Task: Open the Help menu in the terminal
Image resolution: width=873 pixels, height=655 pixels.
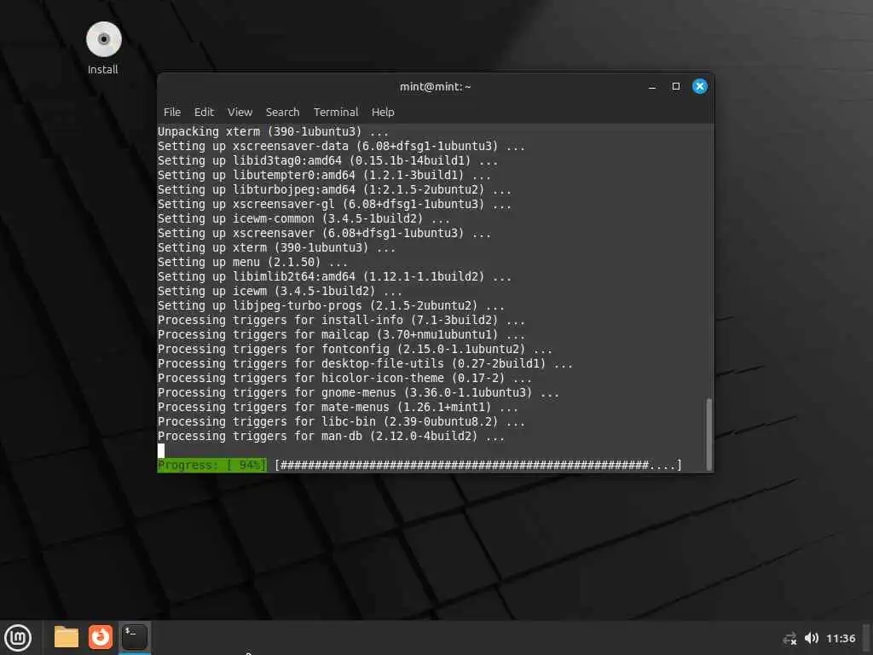Action: [x=383, y=112]
